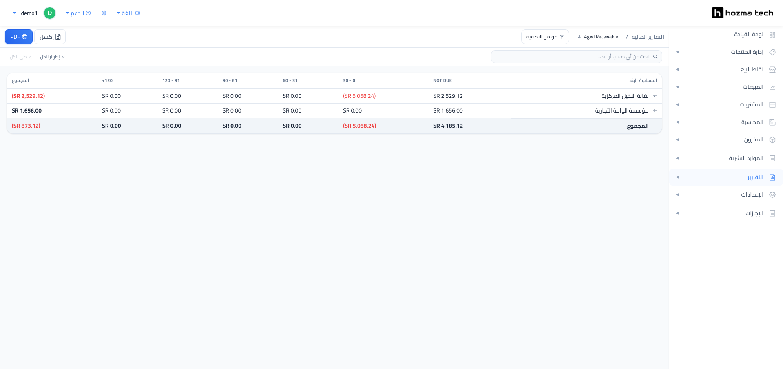The width and height of the screenshot is (783, 369).
Task: Click the نقاط البيع store icon
Action: point(772,70)
